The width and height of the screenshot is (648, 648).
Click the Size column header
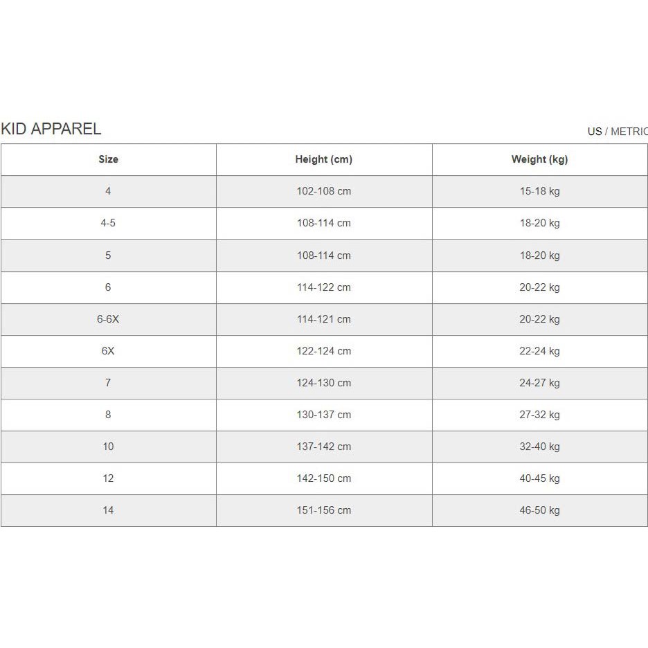click(108, 159)
